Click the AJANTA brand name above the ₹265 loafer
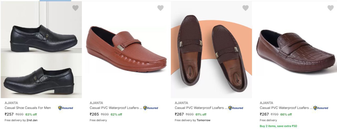Viewport: 337px width, 129px height. (96, 103)
